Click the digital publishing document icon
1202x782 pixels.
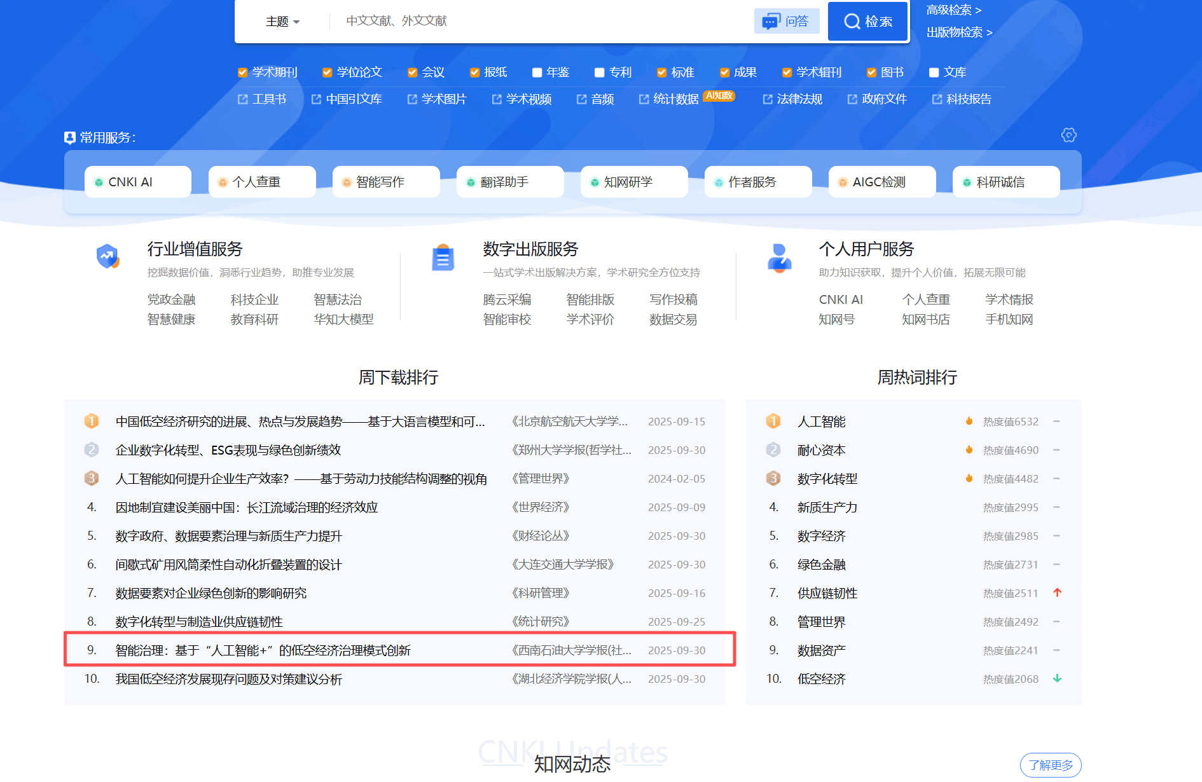pos(443,257)
